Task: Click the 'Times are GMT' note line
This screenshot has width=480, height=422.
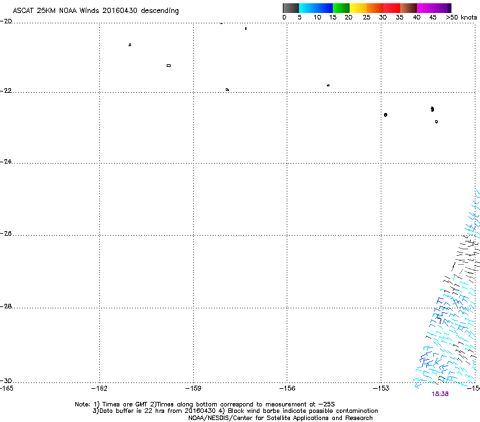Action: [205, 404]
